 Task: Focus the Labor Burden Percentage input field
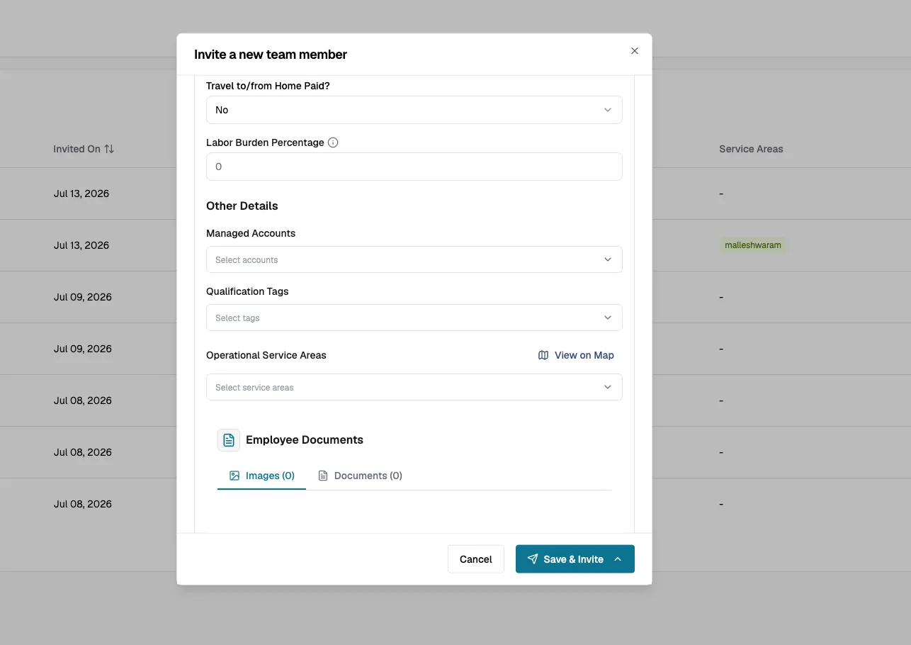pos(414,167)
